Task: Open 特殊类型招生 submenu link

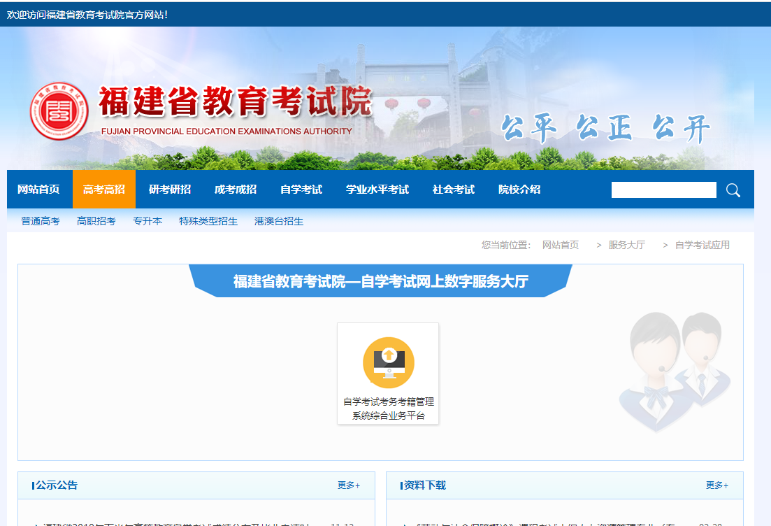Action: tap(208, 222)
